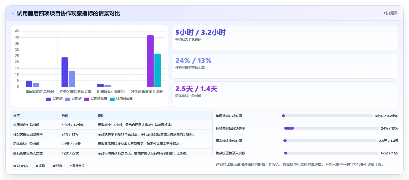Click the 试用后 bar for 每周状态汇总时间
Screen dimensions: 409x180
(36, 85)
